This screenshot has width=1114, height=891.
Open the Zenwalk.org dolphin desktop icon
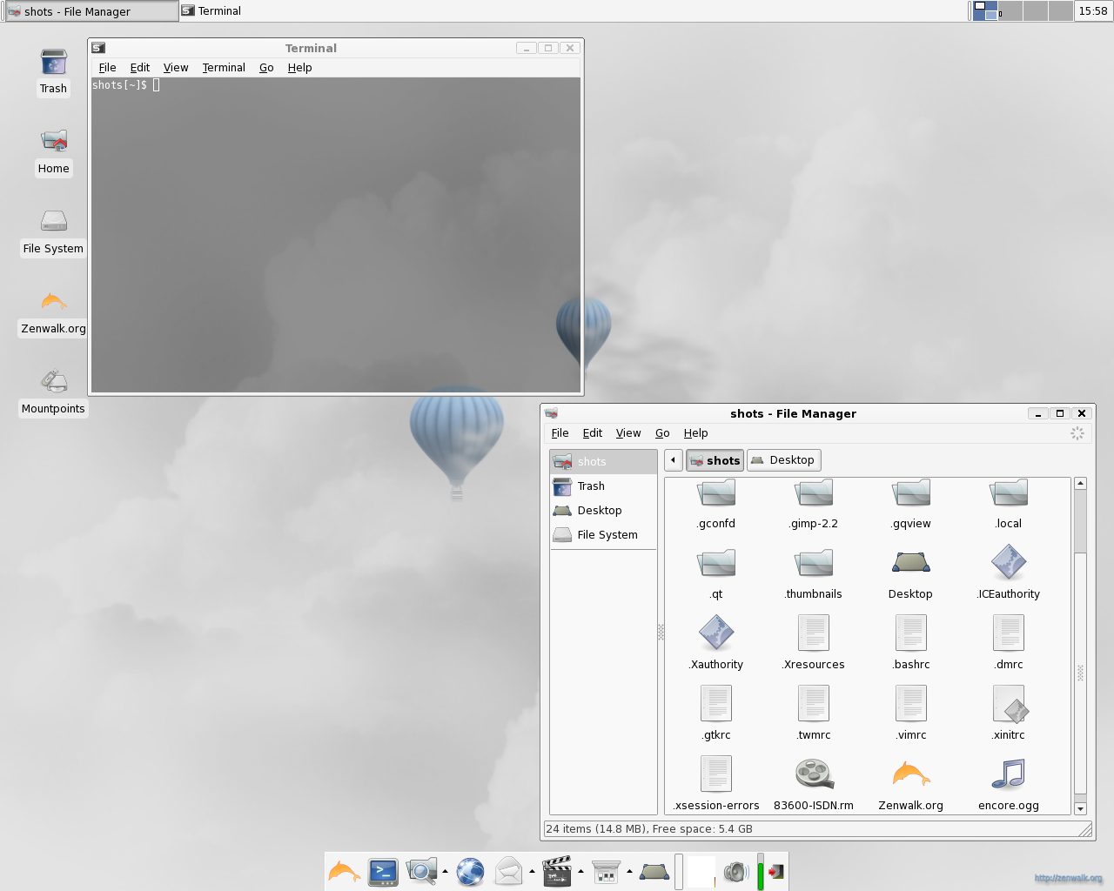pyautogui.click(x=53, y=302)
